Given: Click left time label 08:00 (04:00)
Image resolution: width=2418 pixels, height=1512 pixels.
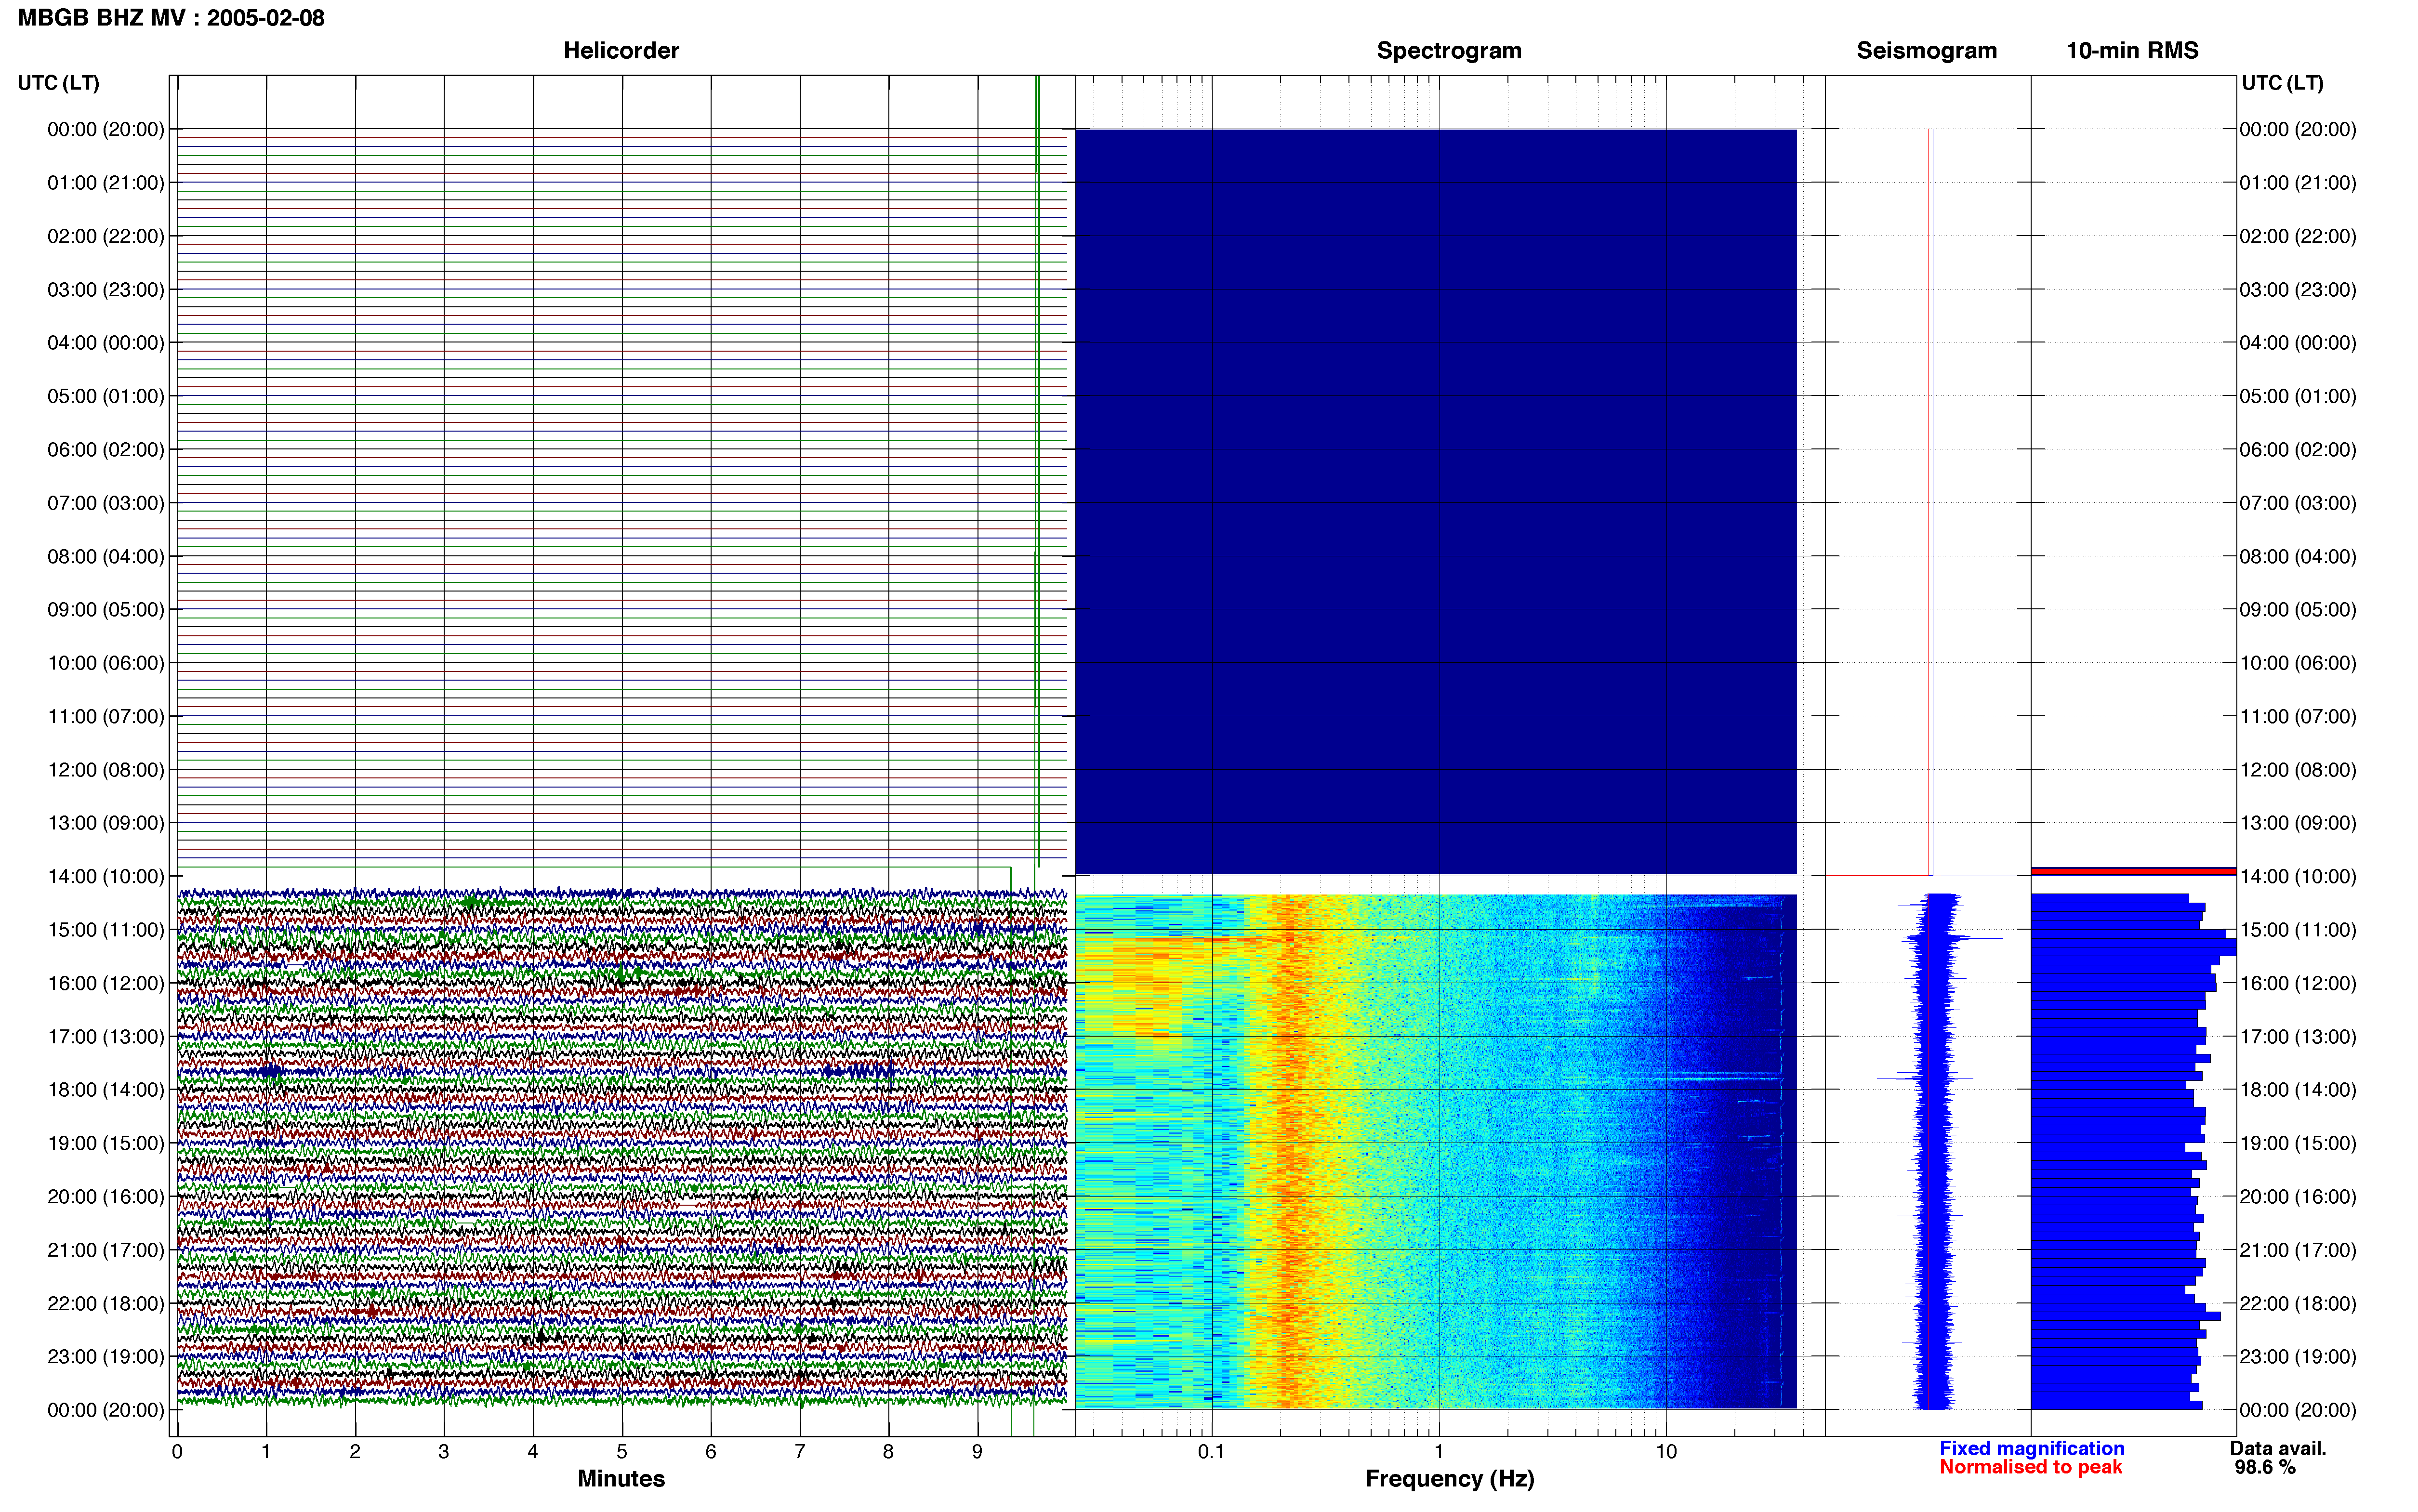Looking at the screenshot, I should (x=106, y=556).
